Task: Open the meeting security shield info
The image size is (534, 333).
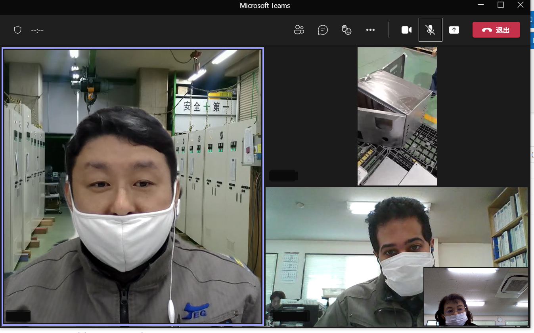Action: click(x=17, y=30)
